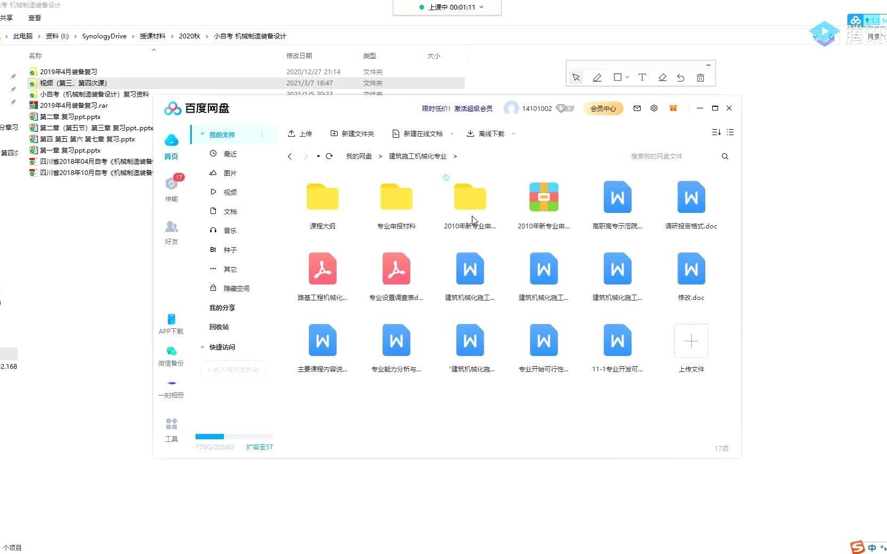Click the 新建文件夹 button

pos(352,133)
